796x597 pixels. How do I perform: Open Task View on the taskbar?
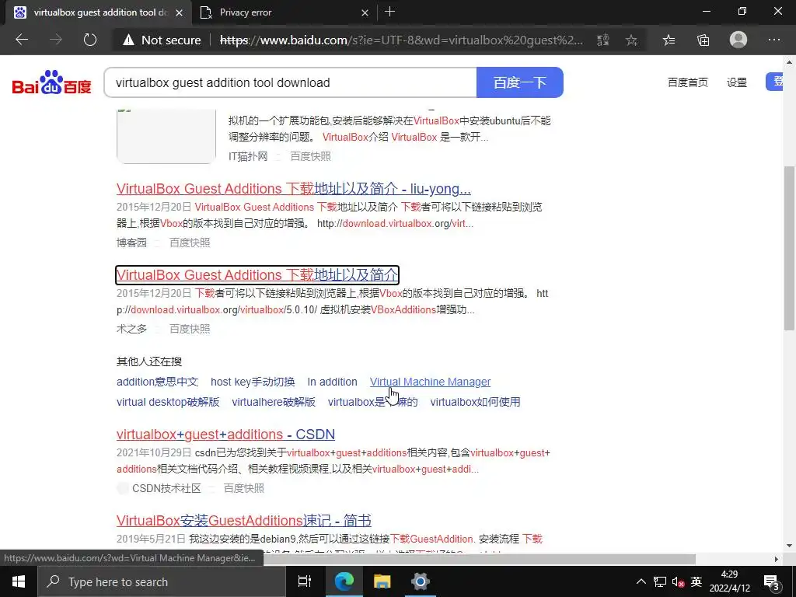[x=305, y=581]
